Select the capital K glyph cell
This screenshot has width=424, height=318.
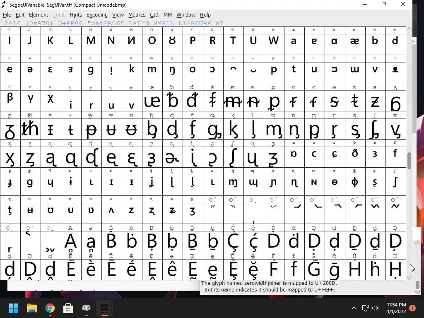pos(51,41)
